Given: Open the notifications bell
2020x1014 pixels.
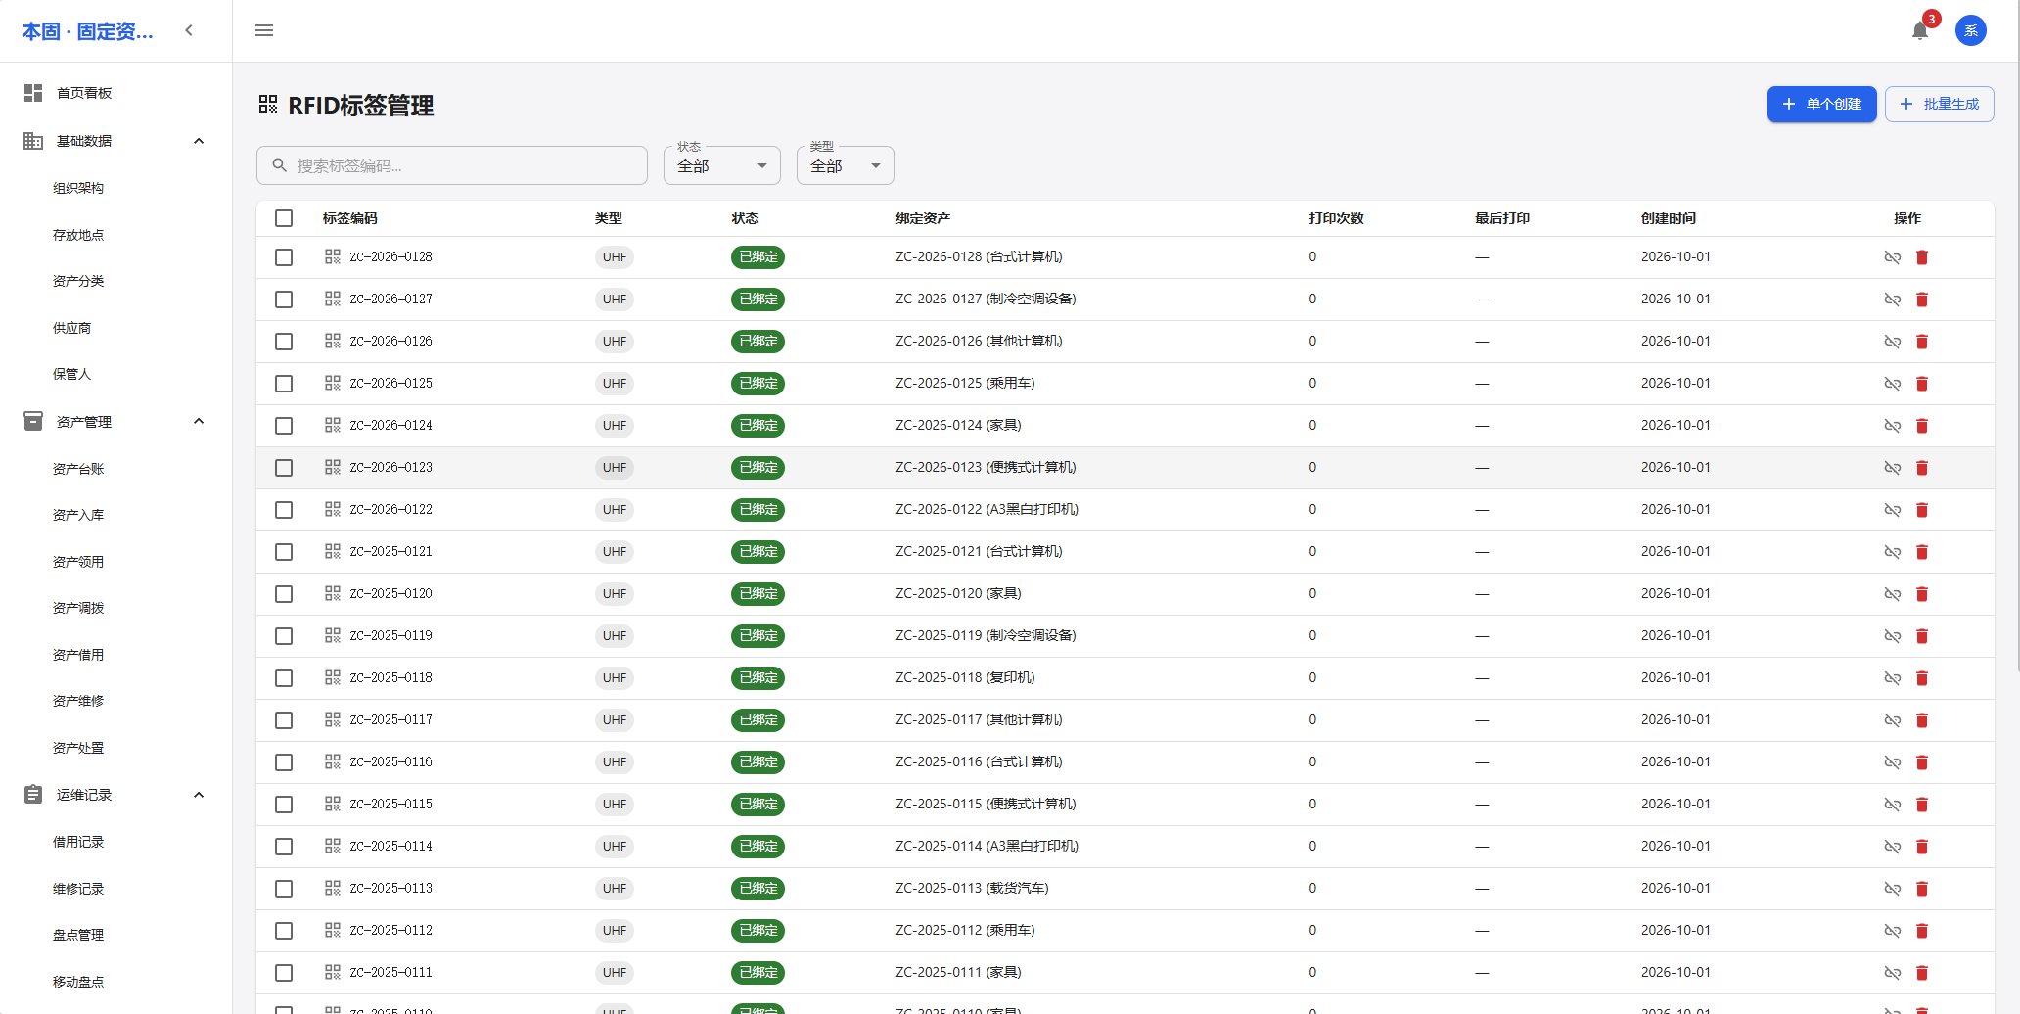Looking at the screenshot, I should 1919,31.
